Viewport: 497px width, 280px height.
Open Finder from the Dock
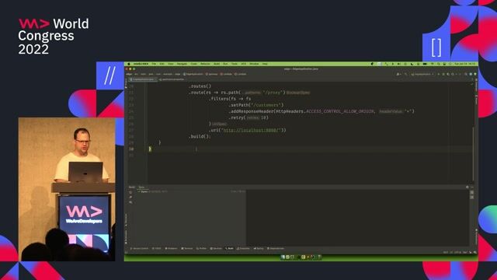[x=283, y=257]
